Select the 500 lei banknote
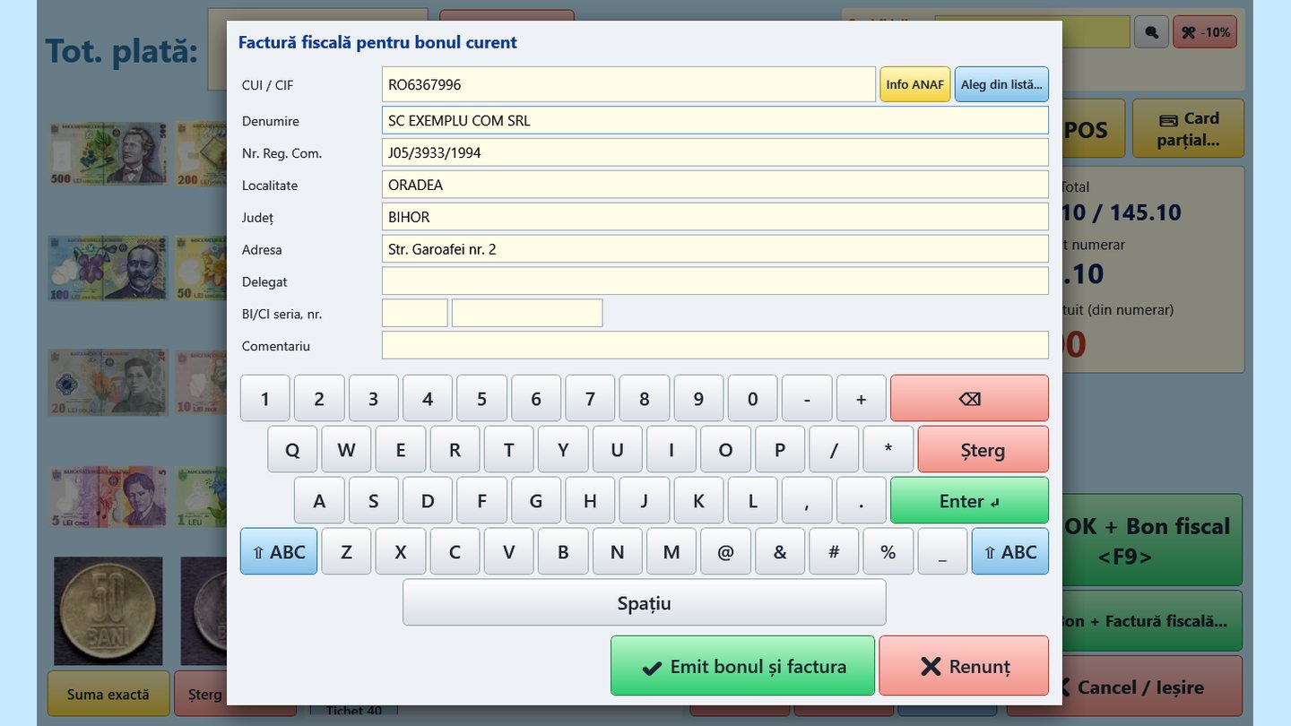 [x=108, y=153]
